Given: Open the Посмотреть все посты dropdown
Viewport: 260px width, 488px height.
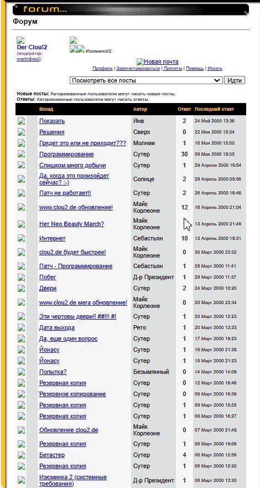Looking at the screenshot, I should tap(146, 80).
